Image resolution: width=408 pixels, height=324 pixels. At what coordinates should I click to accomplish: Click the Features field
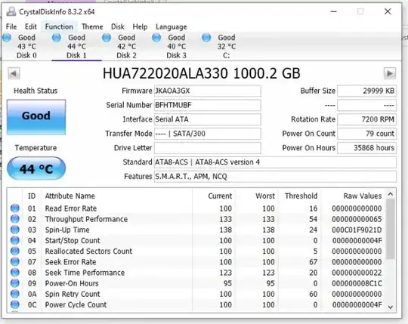click(275, 176)
